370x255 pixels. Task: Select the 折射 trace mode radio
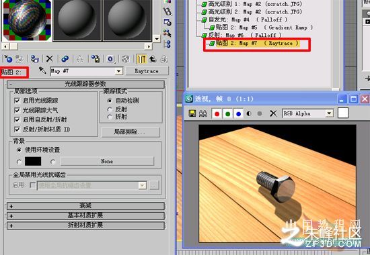click(x=110, y=117)
